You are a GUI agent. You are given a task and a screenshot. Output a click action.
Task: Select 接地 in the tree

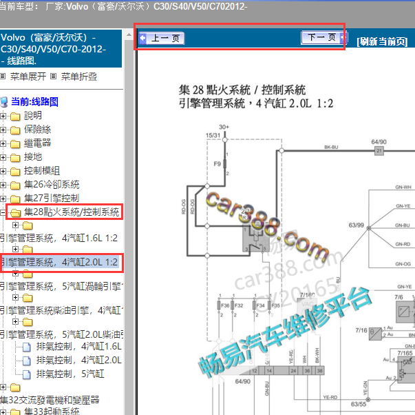coord(33,157)
